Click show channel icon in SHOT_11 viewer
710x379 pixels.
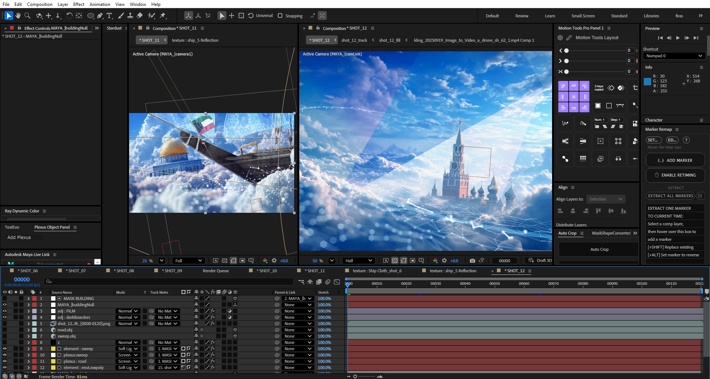pyautogui.click(x=265, y=260)
